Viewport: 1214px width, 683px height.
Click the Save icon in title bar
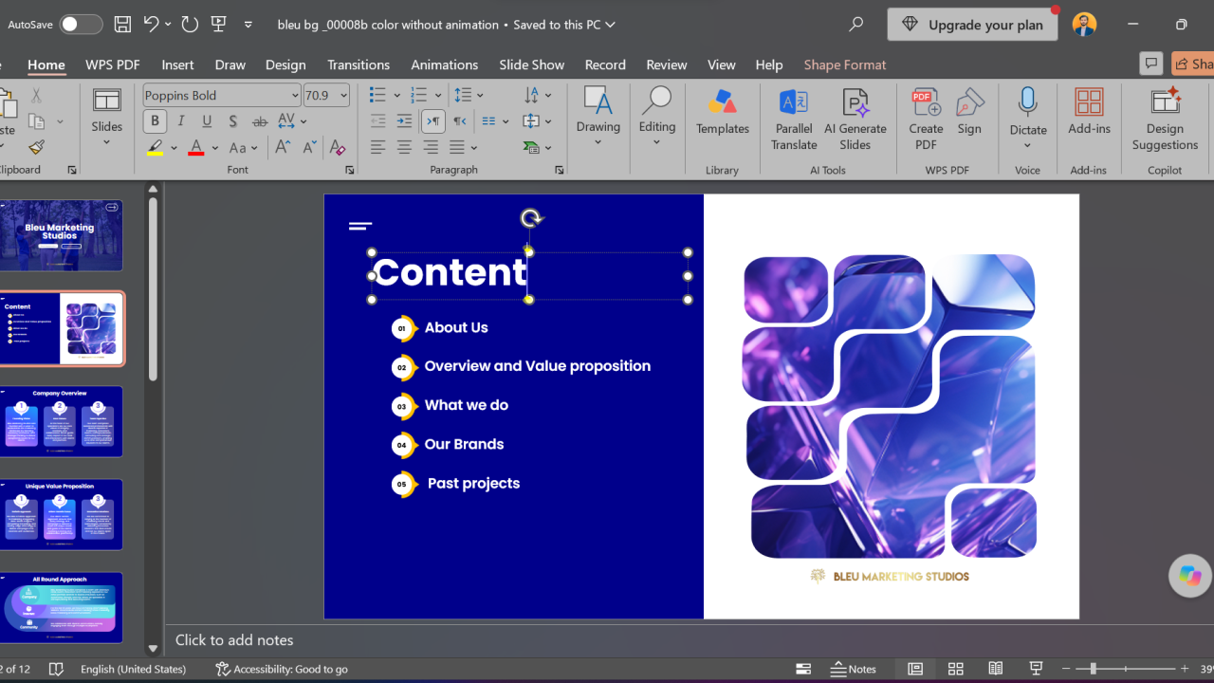tap(122, 24)
